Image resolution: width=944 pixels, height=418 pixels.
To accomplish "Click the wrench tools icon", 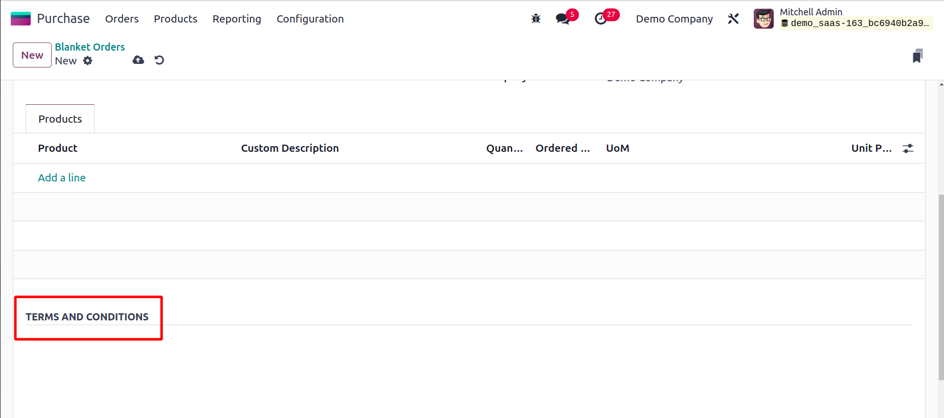I will pyautogui.click(x=733, y=19).
